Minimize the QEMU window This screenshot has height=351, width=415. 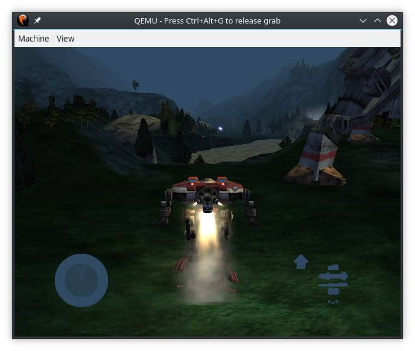pyautogui.click(x=363, y=21)
